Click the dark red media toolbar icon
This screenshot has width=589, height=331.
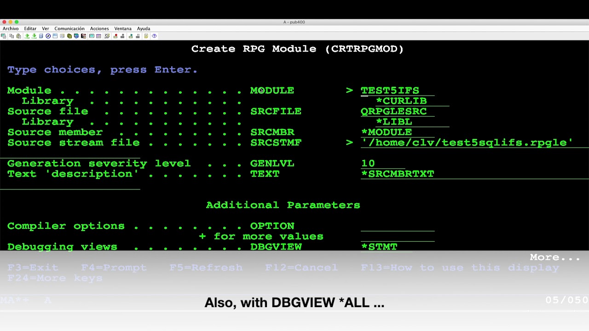pyautogui.click(x=83, y=36)
